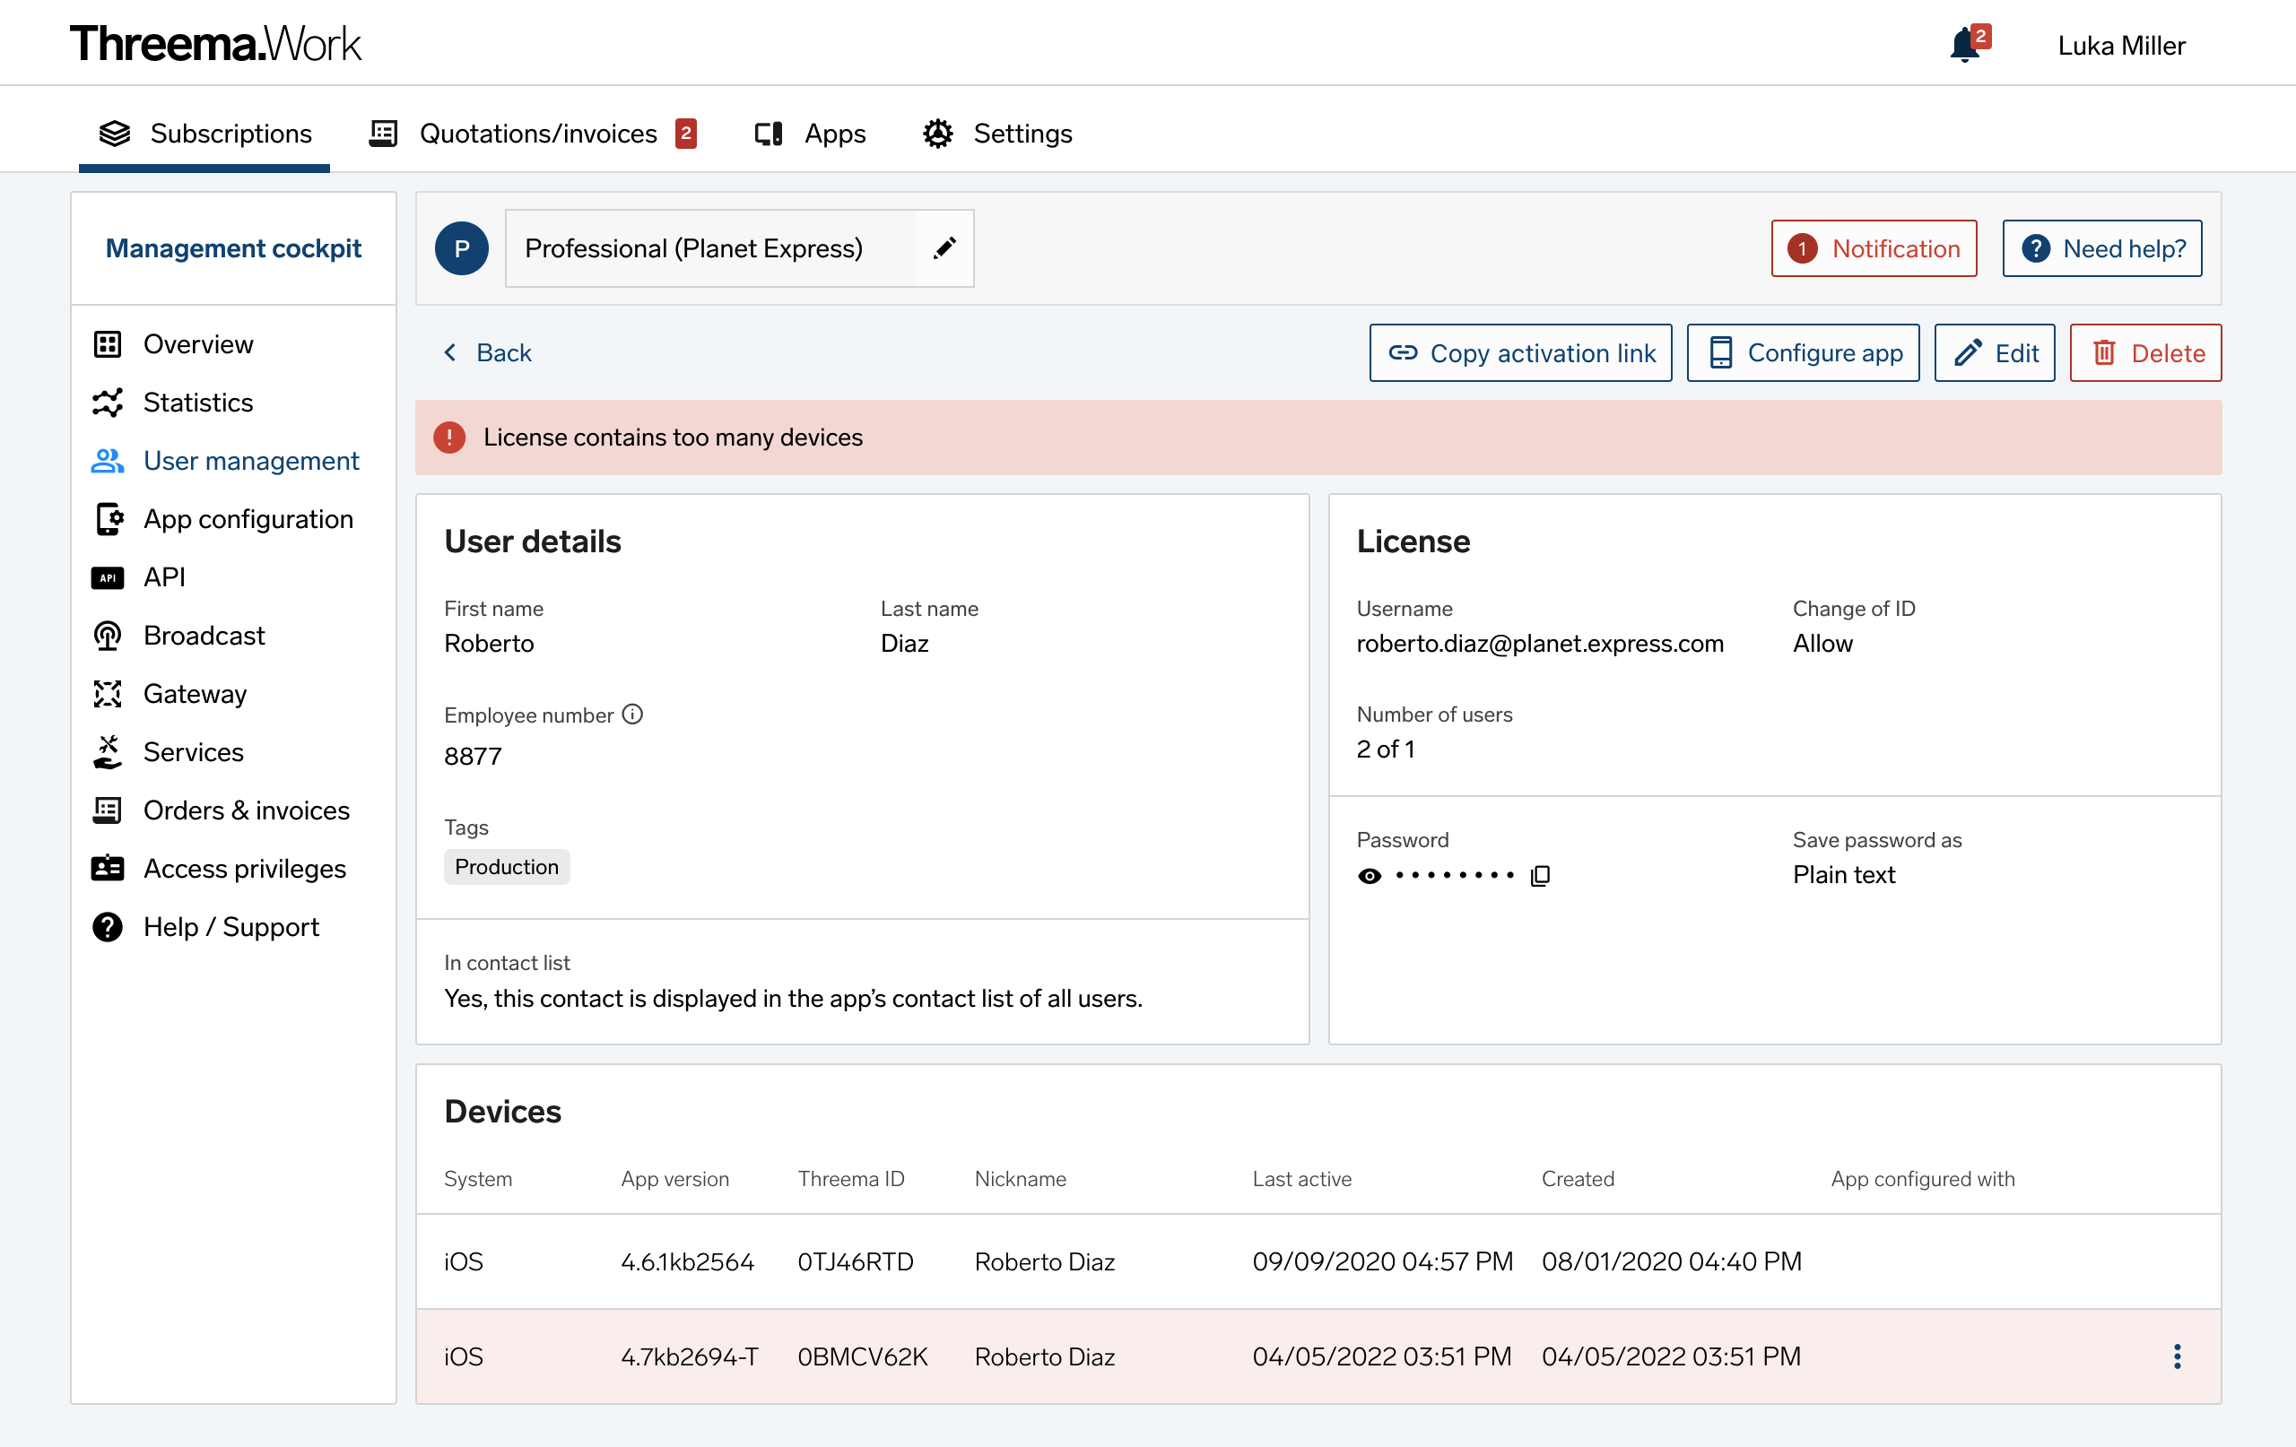
Task: Click the Need help? button
Action: tap(2102, 247)
